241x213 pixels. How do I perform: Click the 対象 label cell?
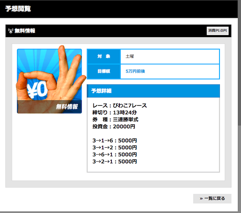pyautogui.click(x=104, y=56)
